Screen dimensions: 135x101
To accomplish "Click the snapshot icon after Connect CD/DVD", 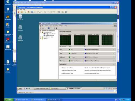I will (59, 12).
